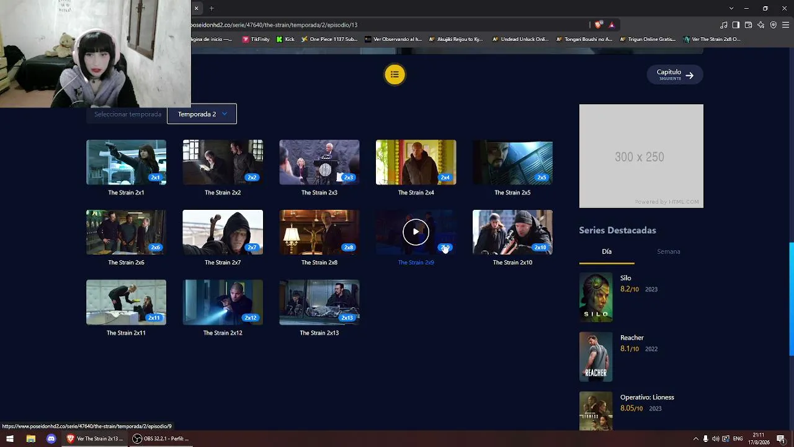Click the page vertical scrollbar thumb
This screenshot has width=794, height=447.
791,299
